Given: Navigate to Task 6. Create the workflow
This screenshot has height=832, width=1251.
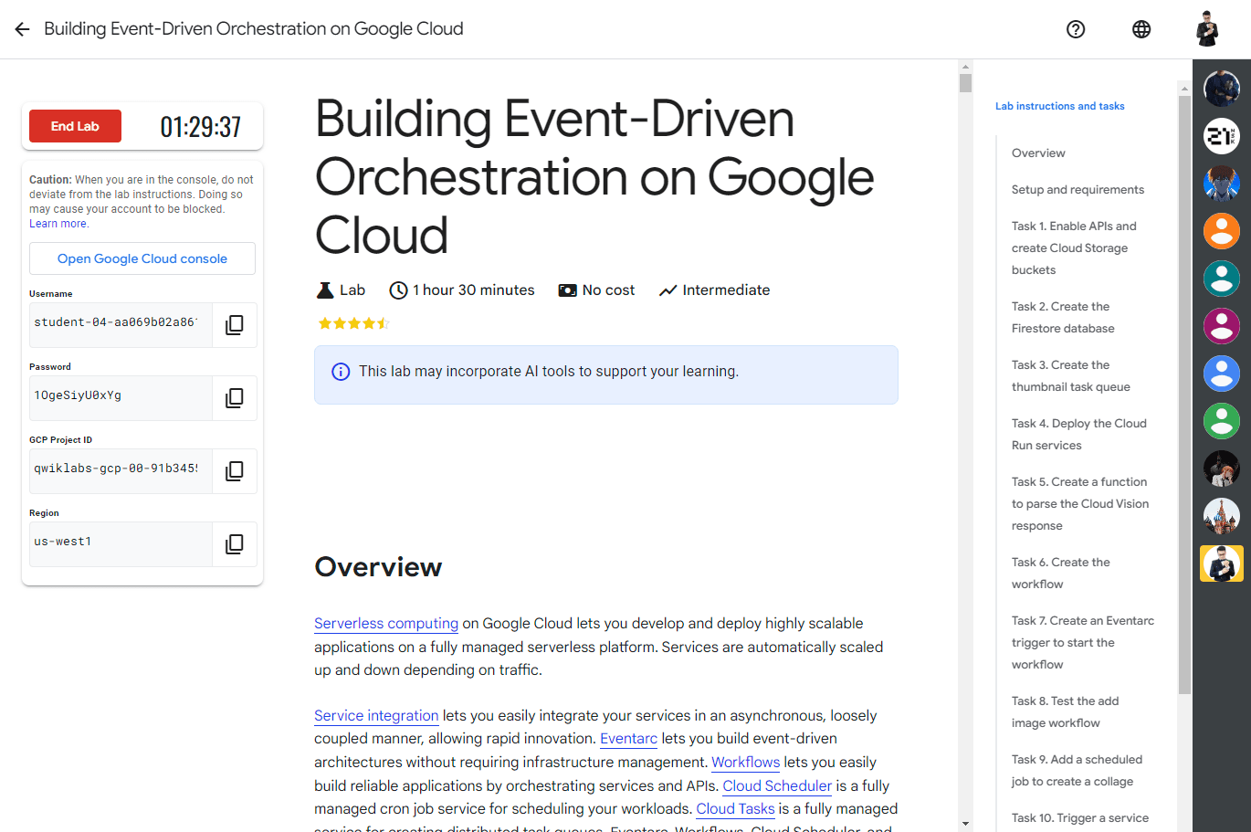Looking at the screenshot, I should [x=1060, y=574].
